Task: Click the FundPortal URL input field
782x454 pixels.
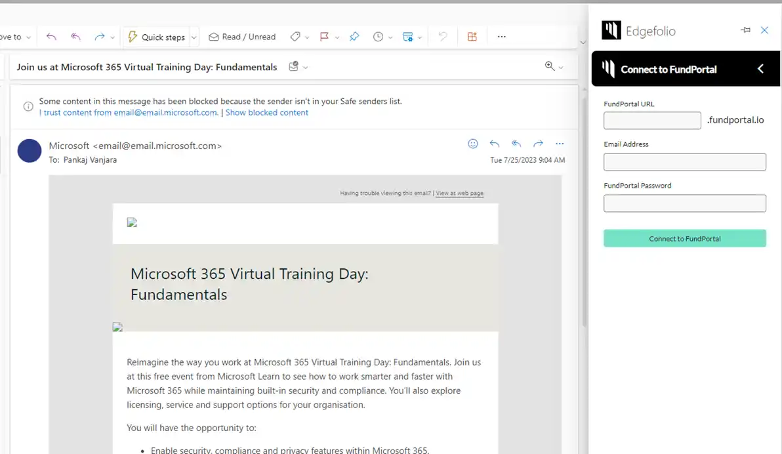Action: [652, 120]
